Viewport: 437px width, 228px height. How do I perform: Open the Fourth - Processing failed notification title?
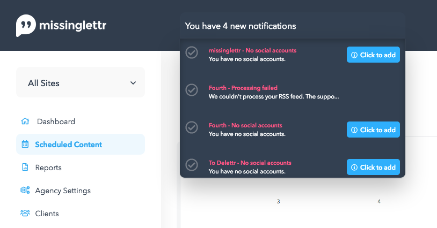click(x=243, y=88)
